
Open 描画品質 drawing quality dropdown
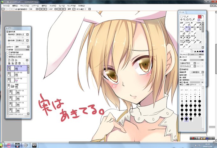click(203, 72)
